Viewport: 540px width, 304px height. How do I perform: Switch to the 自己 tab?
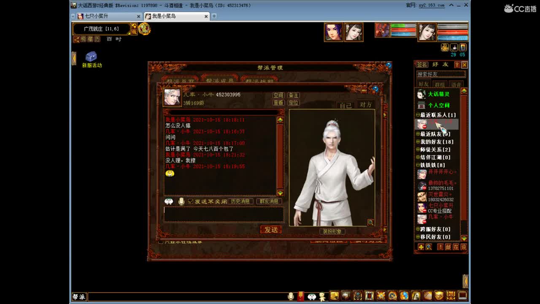346,105
